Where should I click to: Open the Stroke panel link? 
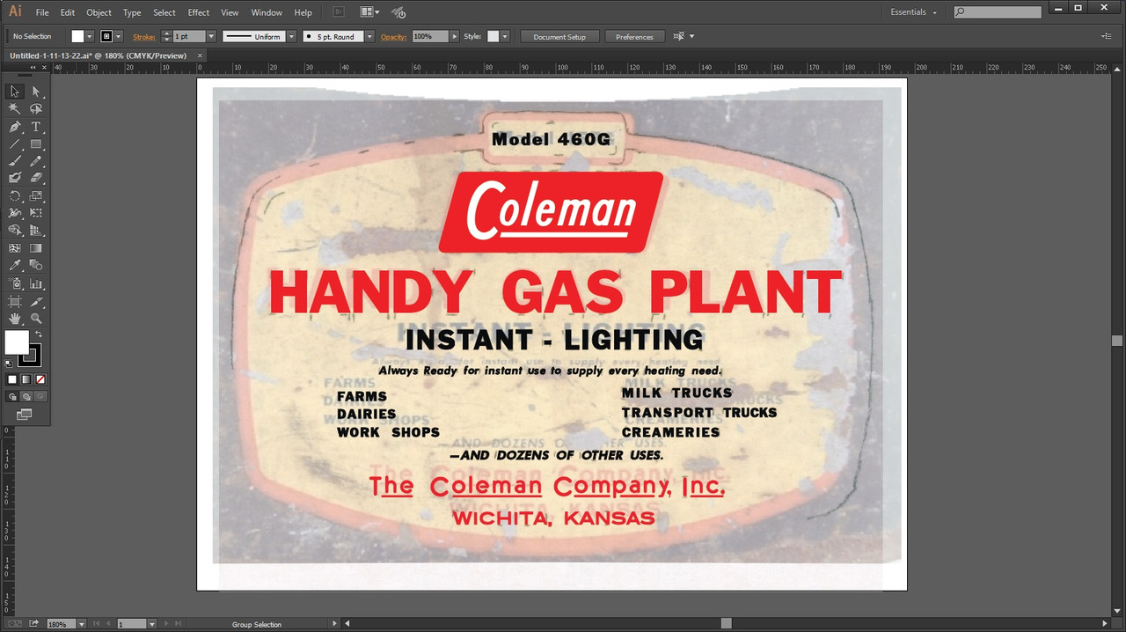[x=144, y=37]
